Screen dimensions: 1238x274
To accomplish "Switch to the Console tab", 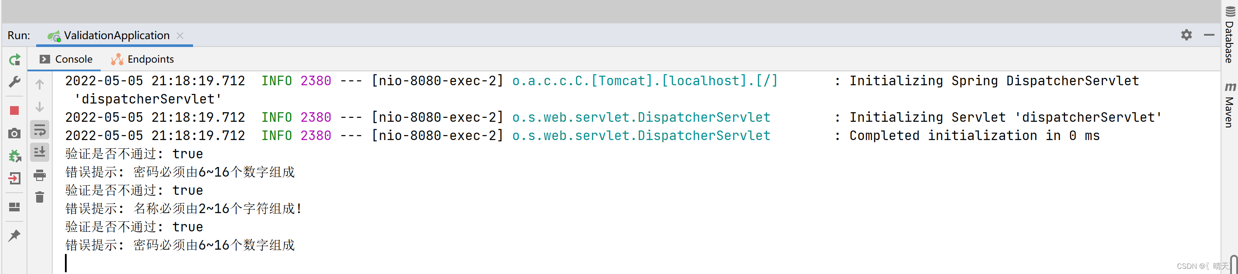I will click(x=66, y=59).
